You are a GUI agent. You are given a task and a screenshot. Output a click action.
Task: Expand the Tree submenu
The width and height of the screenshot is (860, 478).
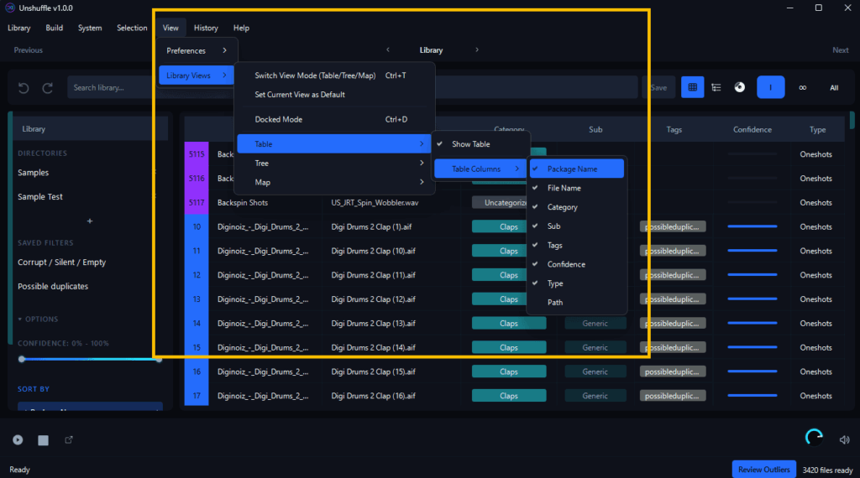click(x=334, y=164)
